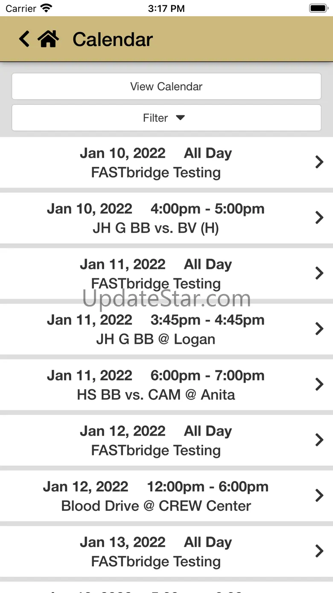This screenshot has height=593, width=333.
Task: Click chevron for HS BB vs. CAM
Action: pyautogui.click(x=319, y=385)
